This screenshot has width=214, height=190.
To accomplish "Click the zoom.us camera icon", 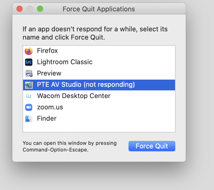I will click(x=29, y=107).
